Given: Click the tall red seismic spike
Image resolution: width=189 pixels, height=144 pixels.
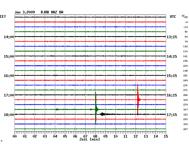Looking at the screenshot, I should (x=138, y=100).
